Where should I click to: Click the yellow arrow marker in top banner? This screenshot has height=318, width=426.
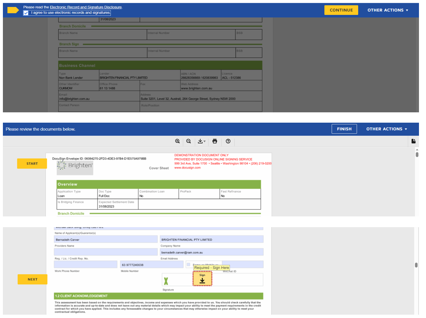pyautogui.click(x=13, y=10)
